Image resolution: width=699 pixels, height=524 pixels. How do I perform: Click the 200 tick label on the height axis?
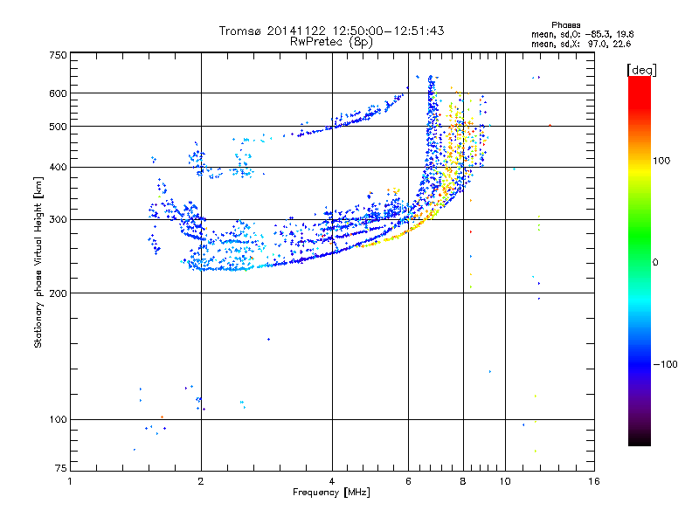(x=58, y=293)
